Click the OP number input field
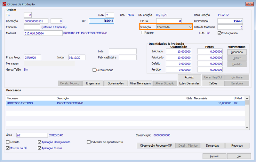The height and width of the screenshot is (162, 256). pyautogui.click(x=101, y=21)
